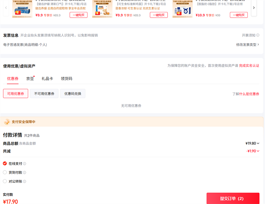Select 在线支付 payment option
Image resolution: width=265 pixels, height=204 pixels.
(5, 164)
